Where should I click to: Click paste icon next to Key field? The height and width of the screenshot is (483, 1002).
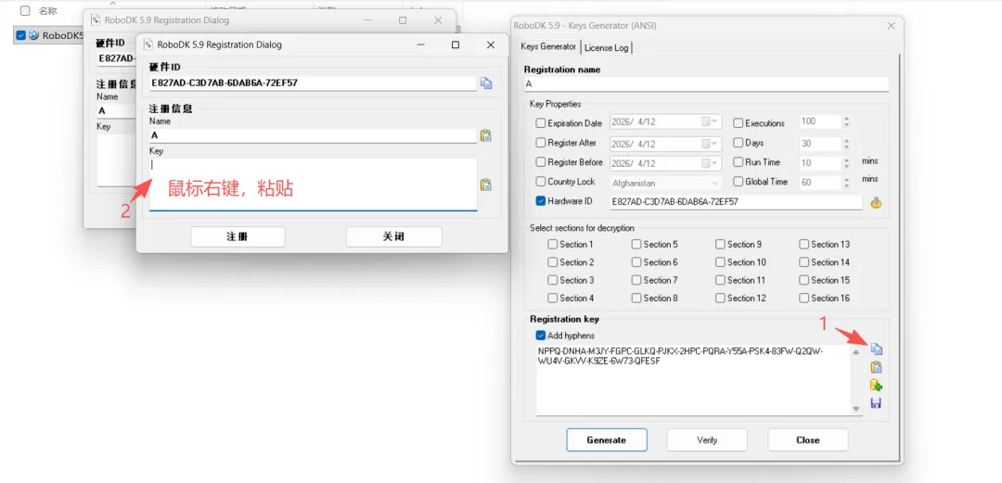(x=485, y=184)
